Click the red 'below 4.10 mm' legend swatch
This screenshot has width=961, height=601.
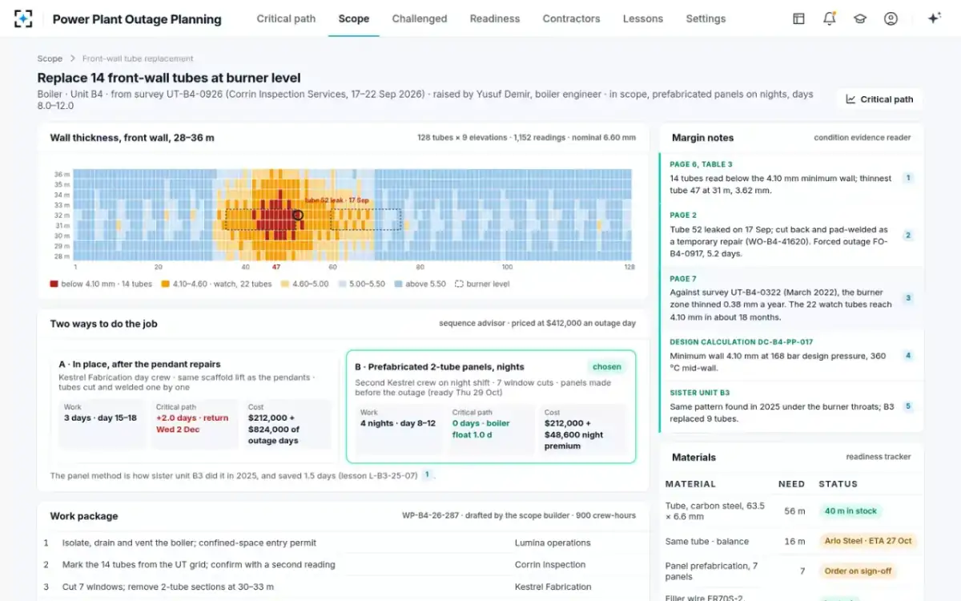point(54,284)
